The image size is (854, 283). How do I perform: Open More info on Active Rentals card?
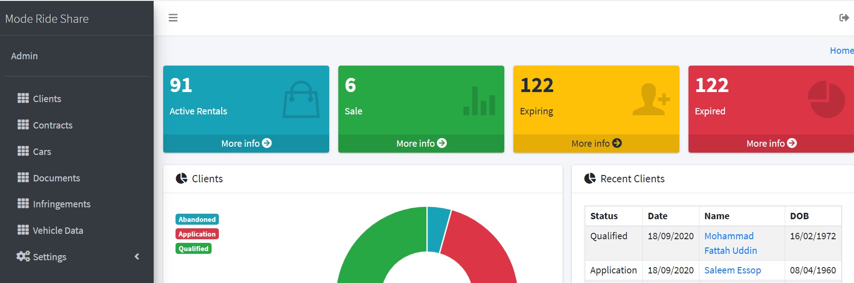point(246,144)
